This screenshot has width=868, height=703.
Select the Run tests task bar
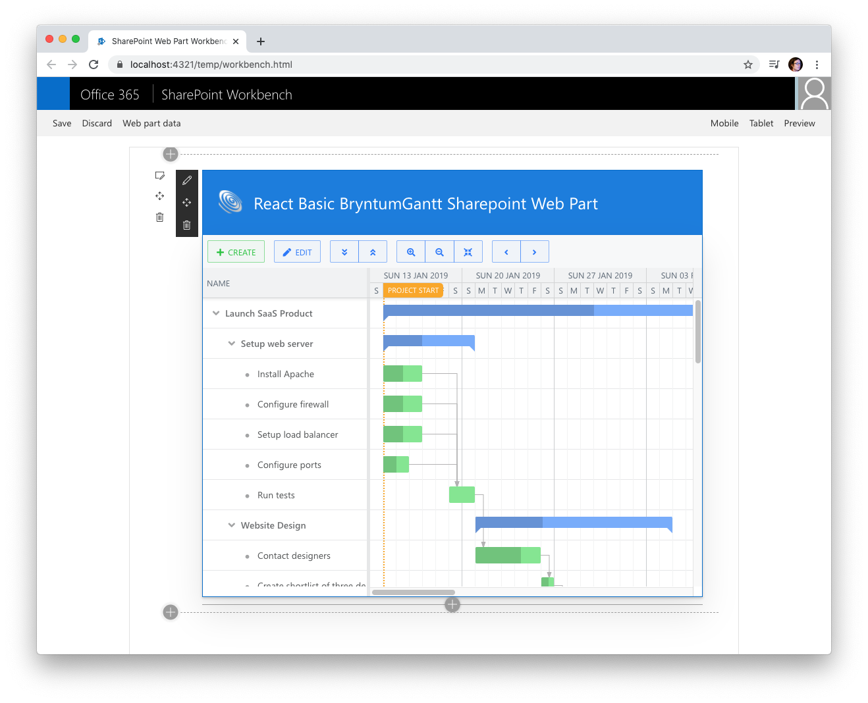tap(462, 494)
